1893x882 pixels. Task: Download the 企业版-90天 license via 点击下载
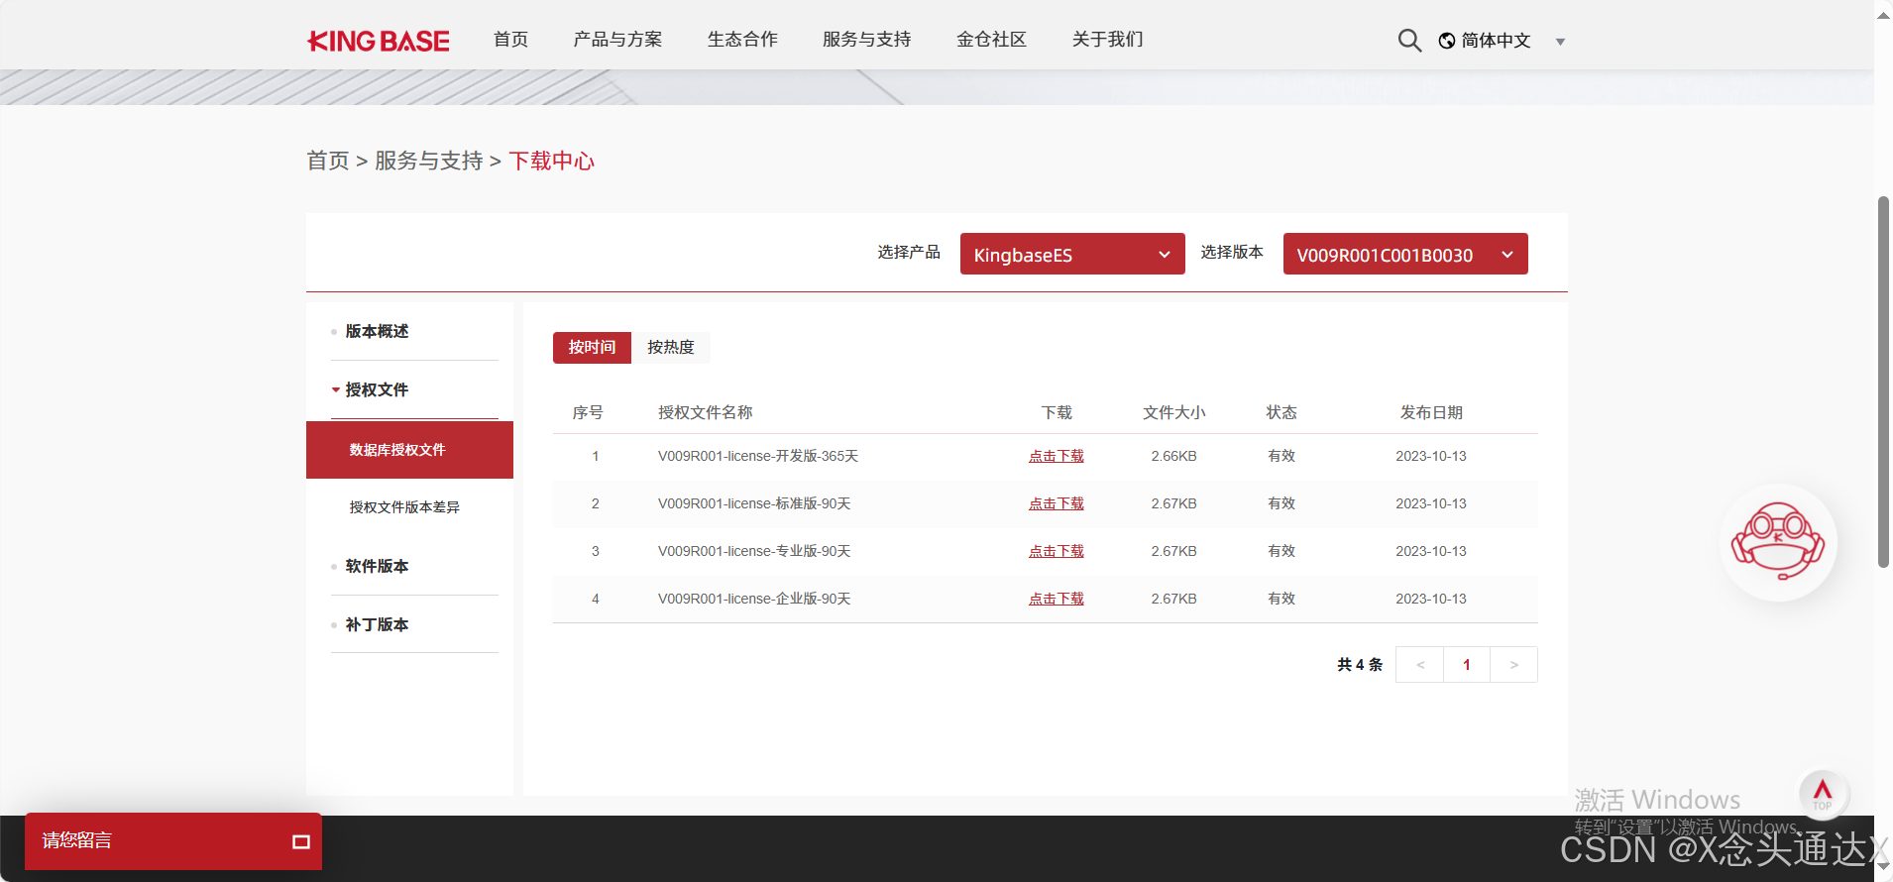click(1057, 600)
